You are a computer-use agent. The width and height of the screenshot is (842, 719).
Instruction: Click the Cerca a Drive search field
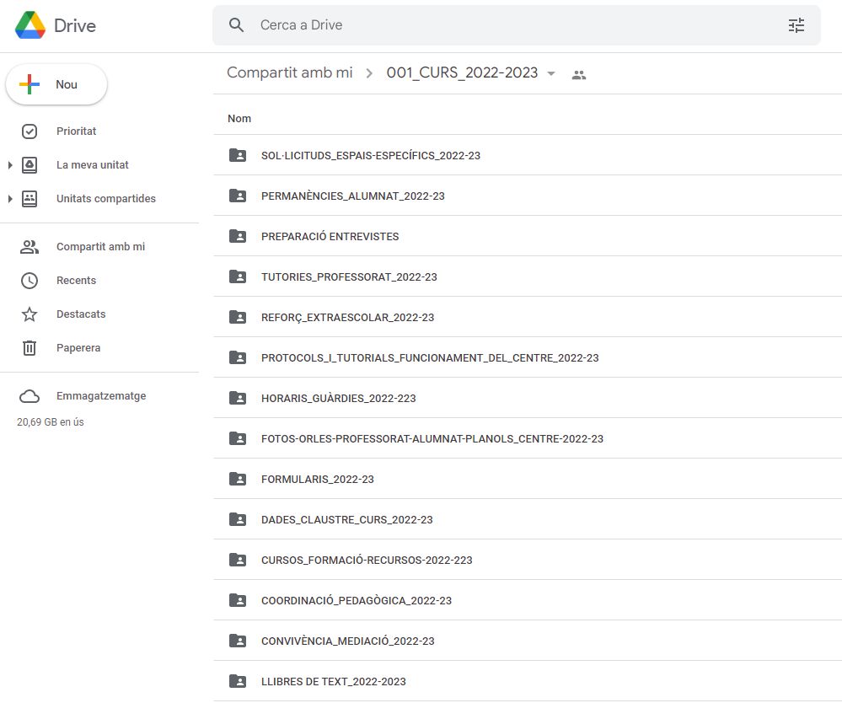click(506, 25)
